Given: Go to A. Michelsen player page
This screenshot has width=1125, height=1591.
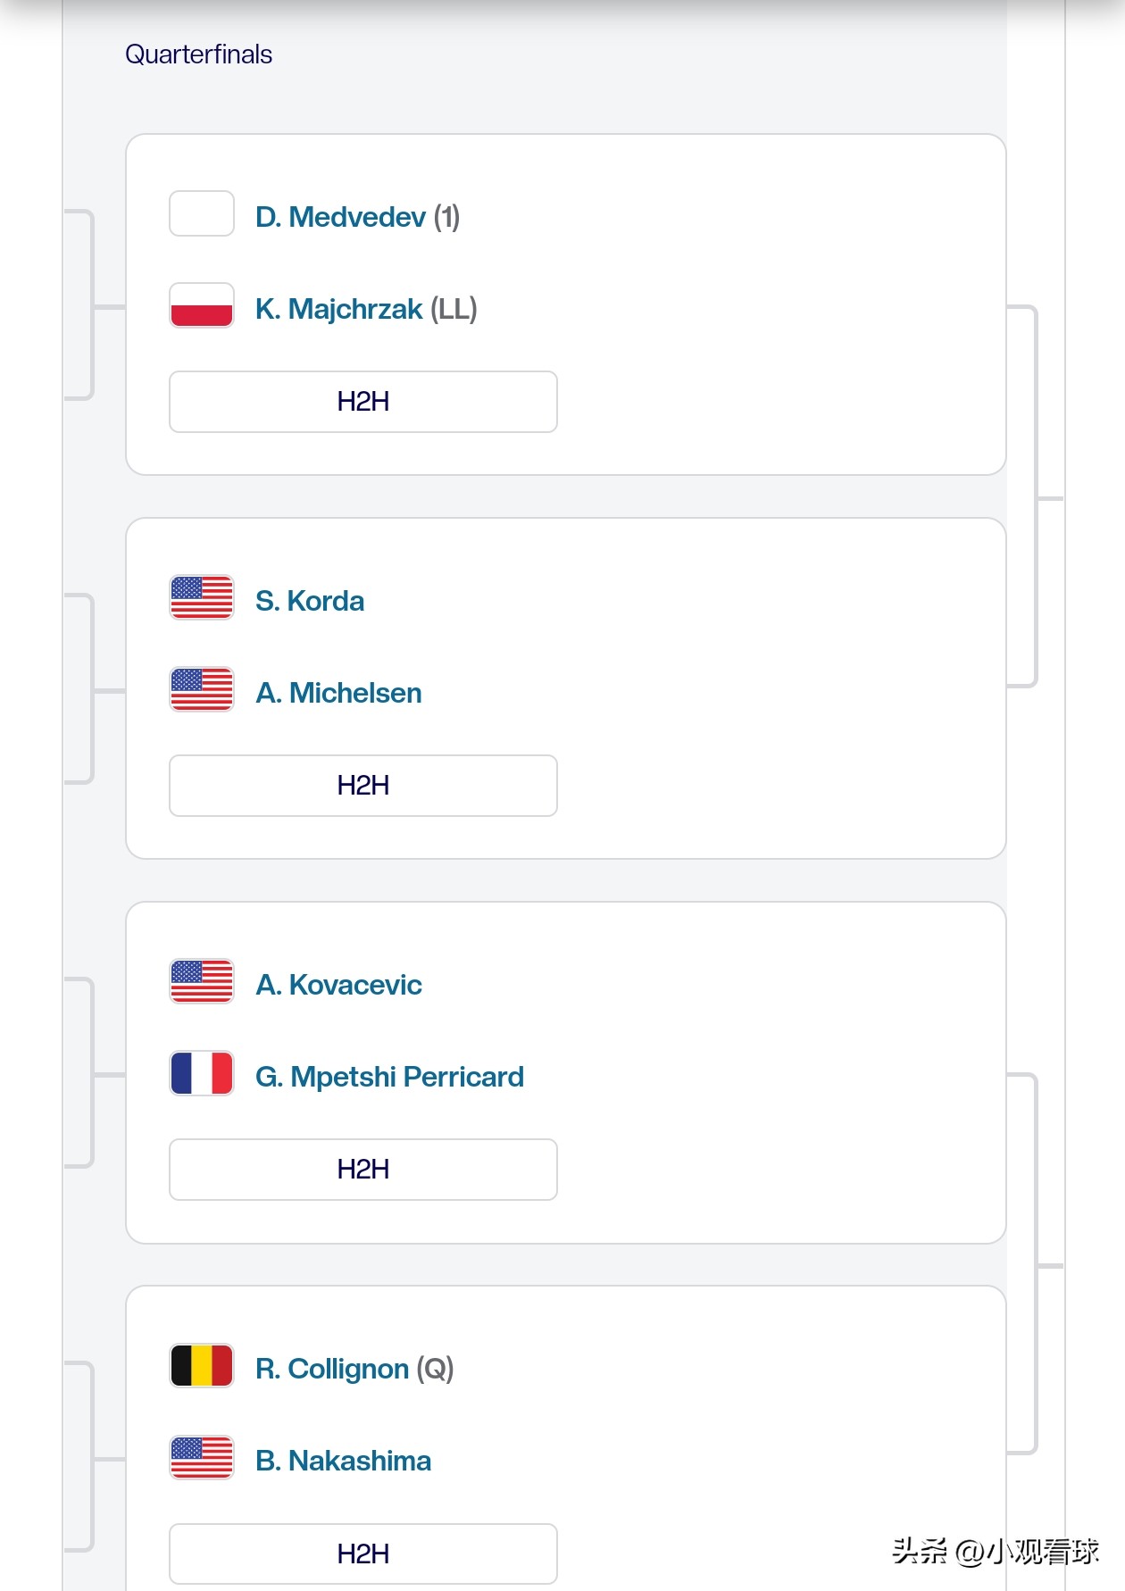Looking at the screenshot, I should pos(338,693).
